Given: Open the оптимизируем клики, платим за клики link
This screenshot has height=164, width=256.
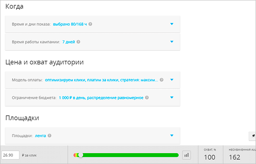Looking at the screenshot, I should point(101,80).
